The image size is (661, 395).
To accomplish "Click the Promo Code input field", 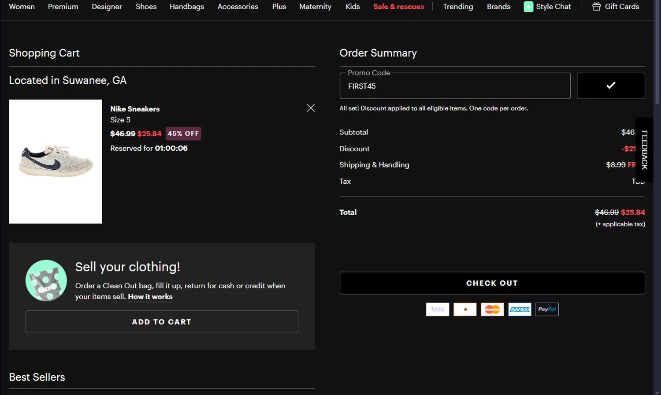I will click(455, 86).
